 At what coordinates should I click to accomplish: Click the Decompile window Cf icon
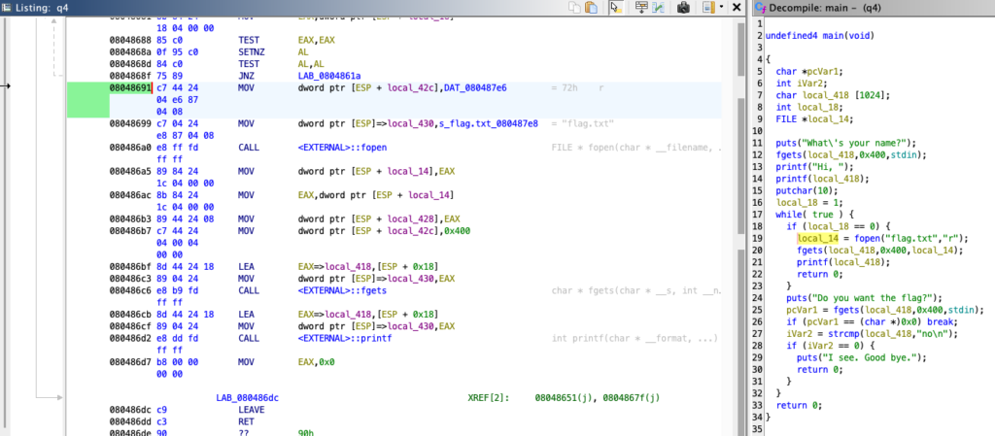tap(761, 8)
